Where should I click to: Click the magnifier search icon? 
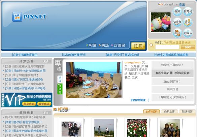tap(152, 45)
